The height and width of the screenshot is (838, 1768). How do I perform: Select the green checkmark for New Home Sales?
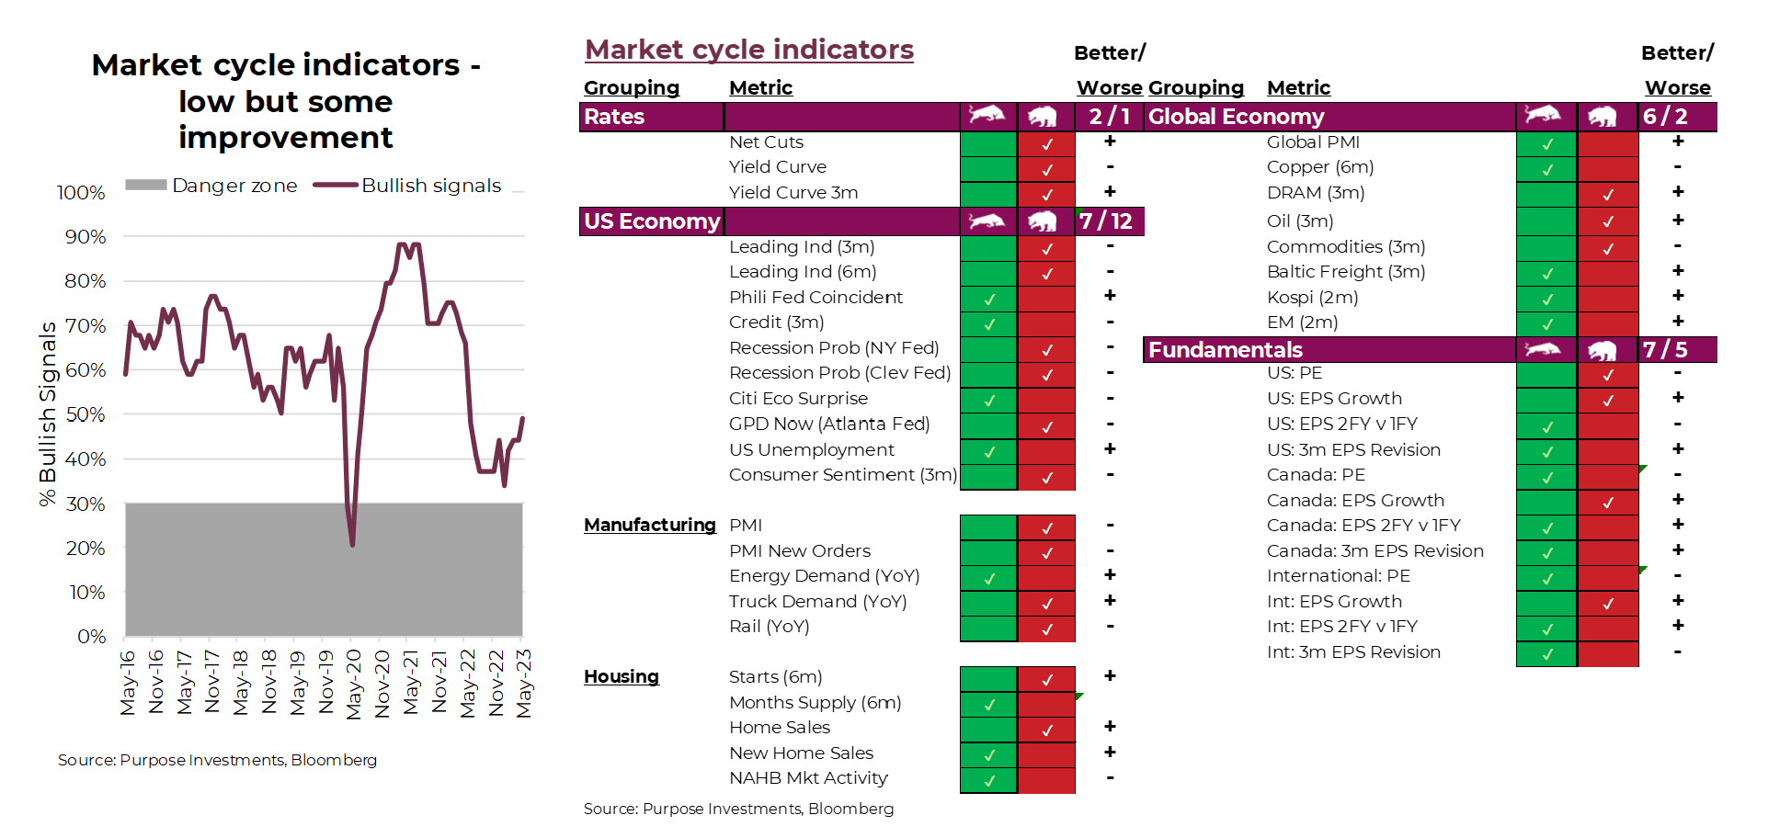pyautogui.click(x=990, y=755)
